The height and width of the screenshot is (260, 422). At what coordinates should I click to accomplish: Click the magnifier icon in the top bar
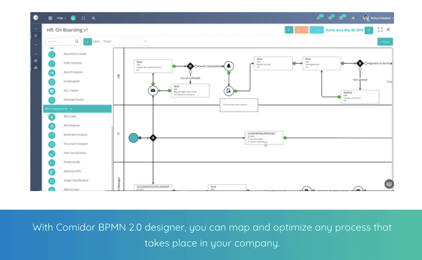click(x=93, y=18)
